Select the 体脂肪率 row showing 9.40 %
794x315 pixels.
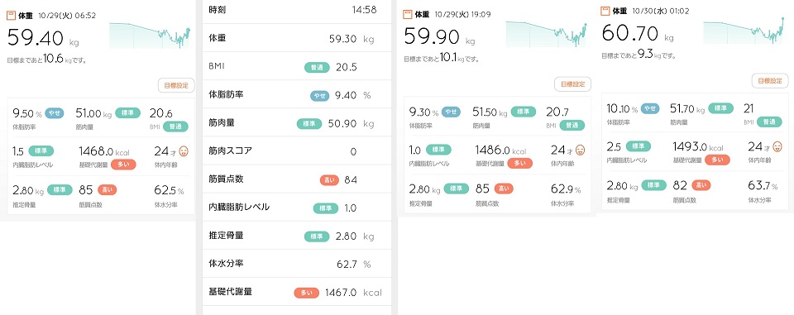point(297,94)
